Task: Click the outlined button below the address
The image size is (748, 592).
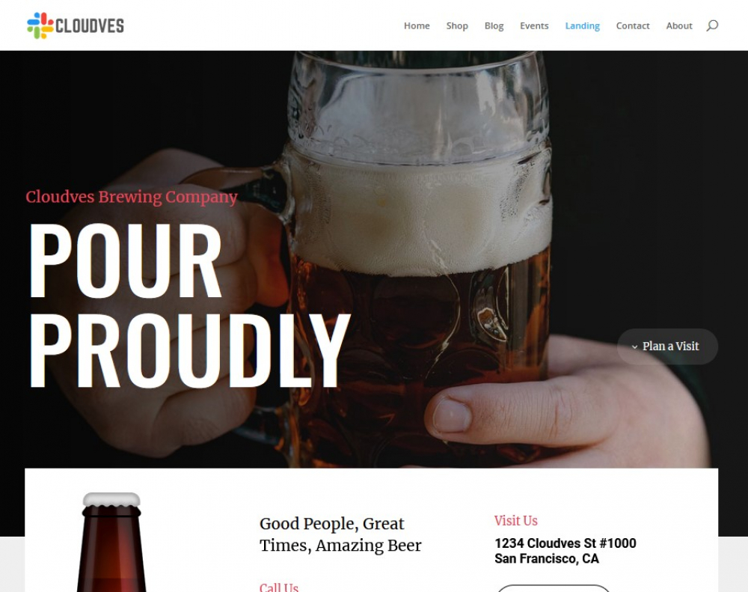Action: (554, 588)
